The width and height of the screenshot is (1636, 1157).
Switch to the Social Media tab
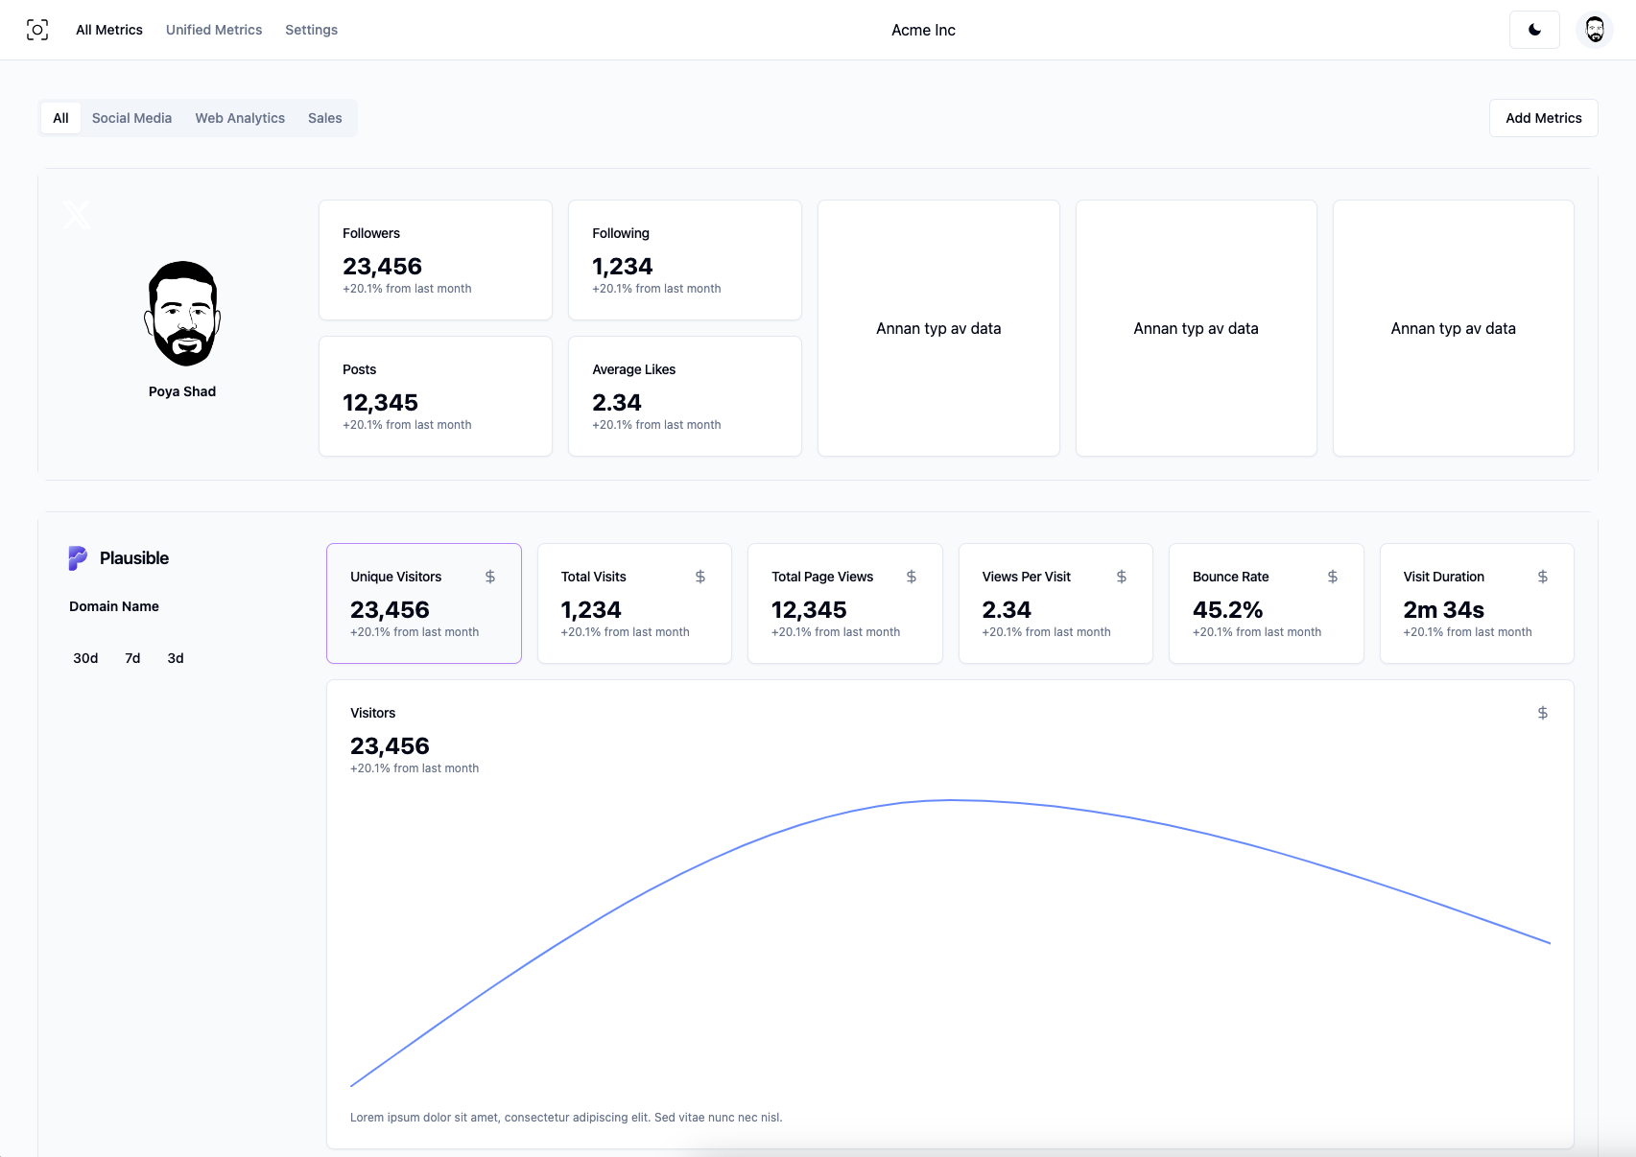point(131,117)
